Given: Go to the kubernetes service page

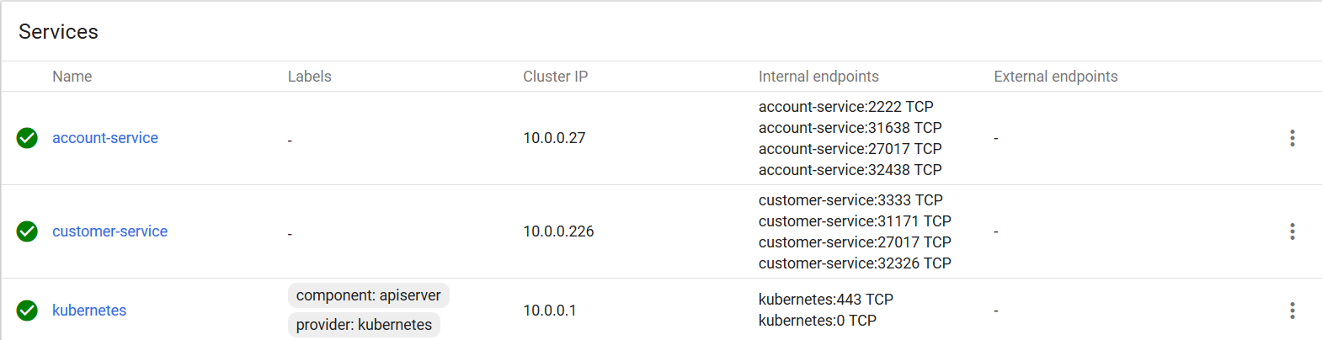Looking at the screenshot, I should (x=89, y=311).
